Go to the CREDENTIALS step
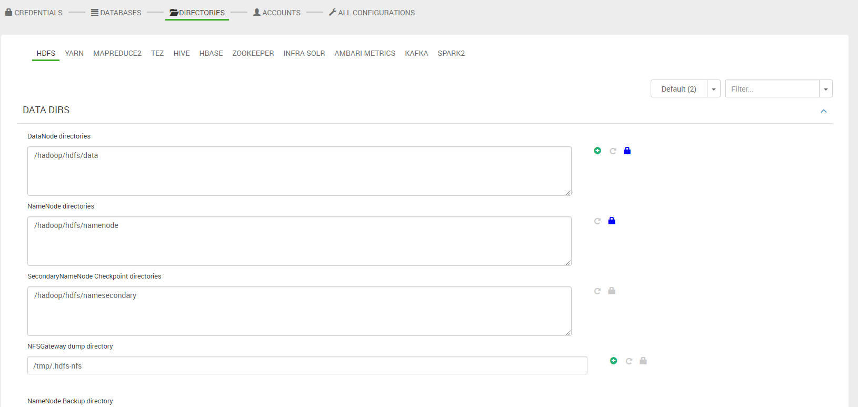 (x=34, y=13)
